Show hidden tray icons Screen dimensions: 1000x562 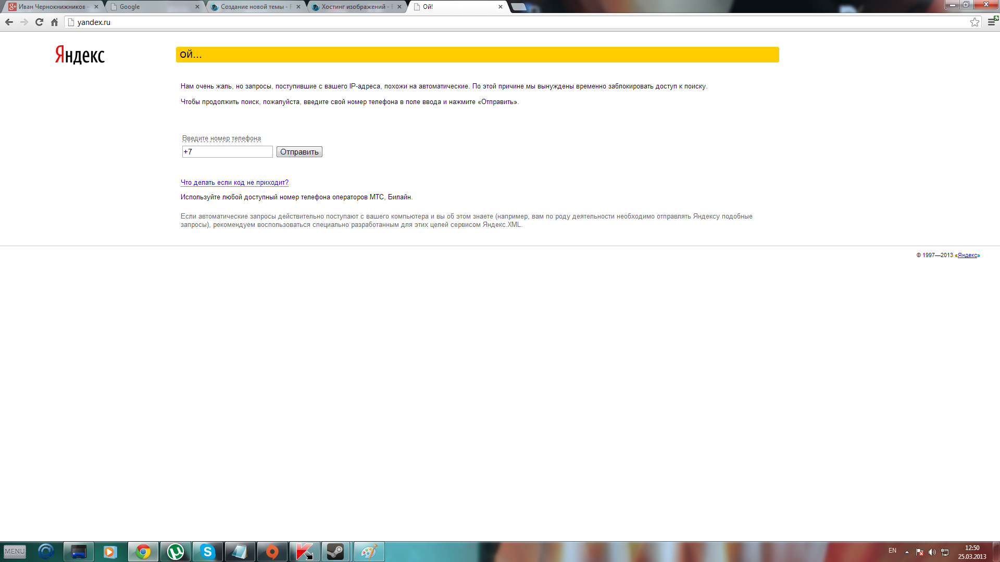[907, 552]
